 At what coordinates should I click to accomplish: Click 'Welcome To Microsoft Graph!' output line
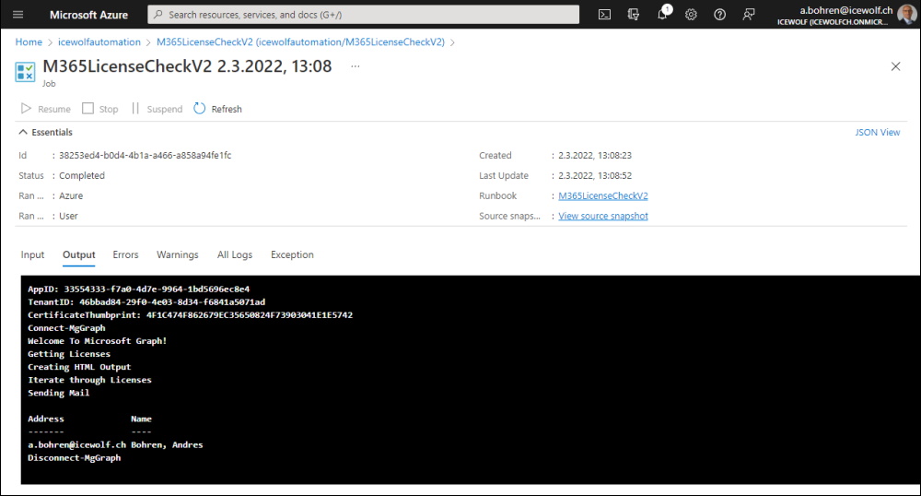97,341
